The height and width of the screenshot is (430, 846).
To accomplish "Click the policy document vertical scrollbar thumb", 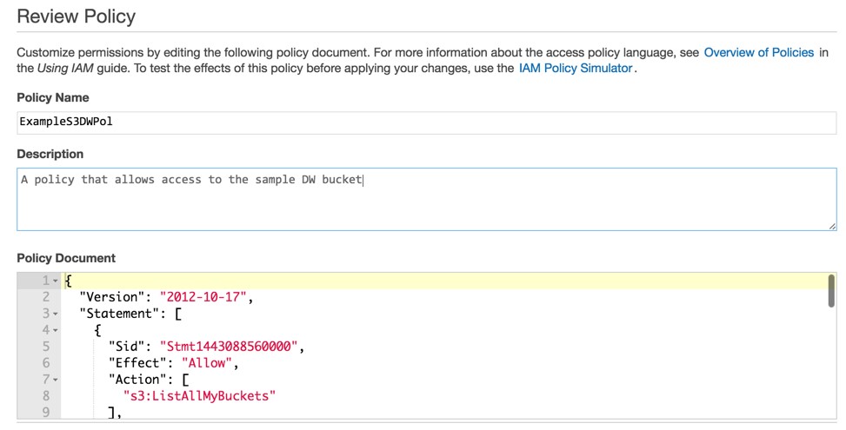I will point(831,291).
